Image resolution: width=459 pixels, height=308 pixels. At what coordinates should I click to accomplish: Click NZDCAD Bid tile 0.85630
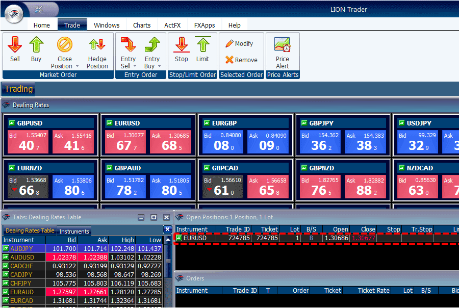[418, 187]
